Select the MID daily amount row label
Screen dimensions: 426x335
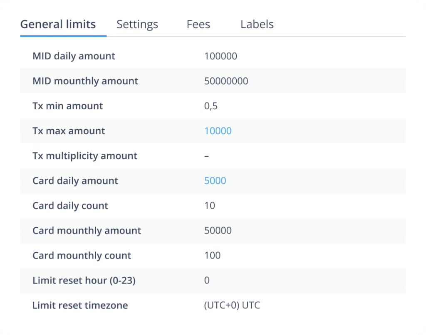(74, 56)
